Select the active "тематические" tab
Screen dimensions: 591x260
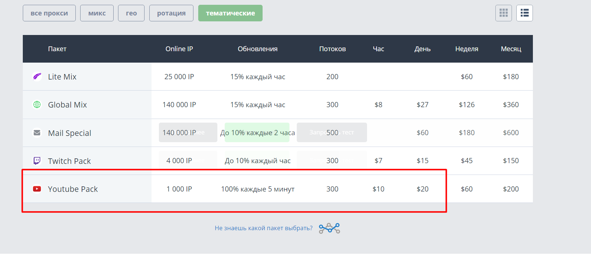(230, 13)
